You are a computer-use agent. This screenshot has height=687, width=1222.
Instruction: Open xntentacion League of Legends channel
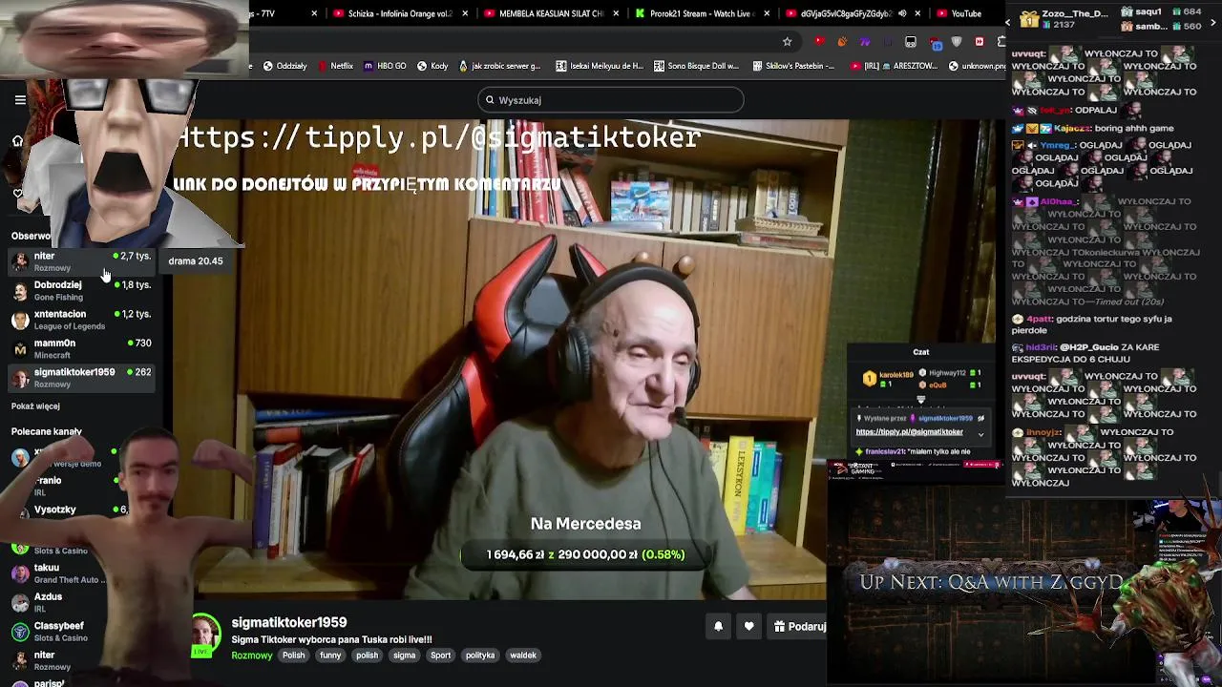(81, 320)
